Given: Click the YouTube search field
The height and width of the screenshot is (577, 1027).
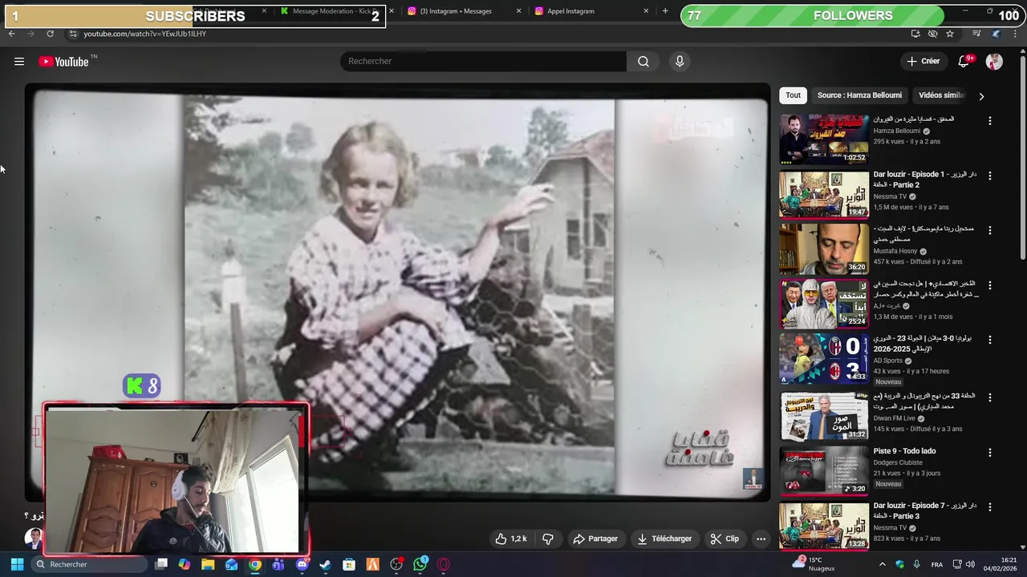Looking at the screenshot, I should pyautogui.click(x=483, y=62).
